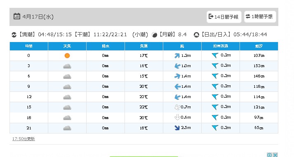
Task: Click the wave direction icon at hour 12
Action: point(215,97)
